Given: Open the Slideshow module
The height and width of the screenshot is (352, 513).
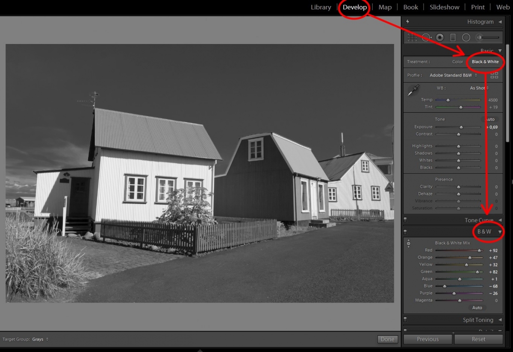Looking at the screenshot, I should pyautogui.click(x=444, y=7).
